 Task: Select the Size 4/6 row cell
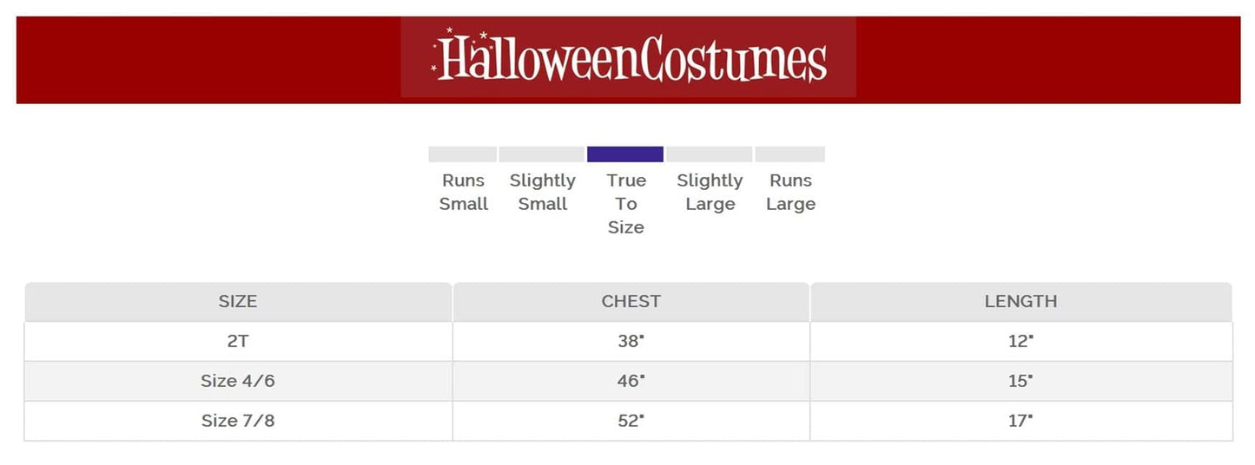click(x=238, y=381)
